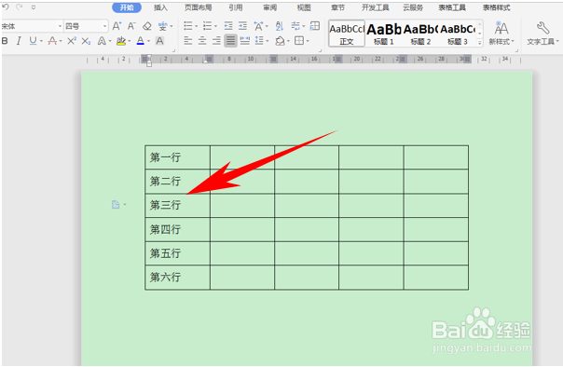Switch to the 页面布局 tab
This screenshot has width=563, height=367.
199,7
